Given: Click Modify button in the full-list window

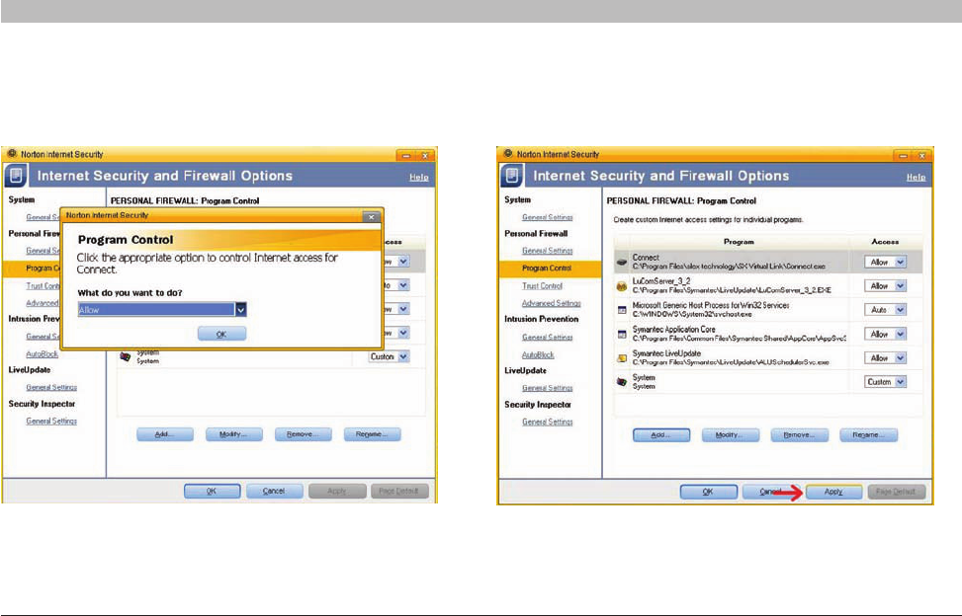Looking at the screenshot, I should click(730, 434).
